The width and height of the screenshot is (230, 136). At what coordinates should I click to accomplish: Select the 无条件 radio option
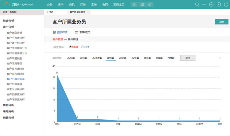pyautogui.click(x=70, y=47)
